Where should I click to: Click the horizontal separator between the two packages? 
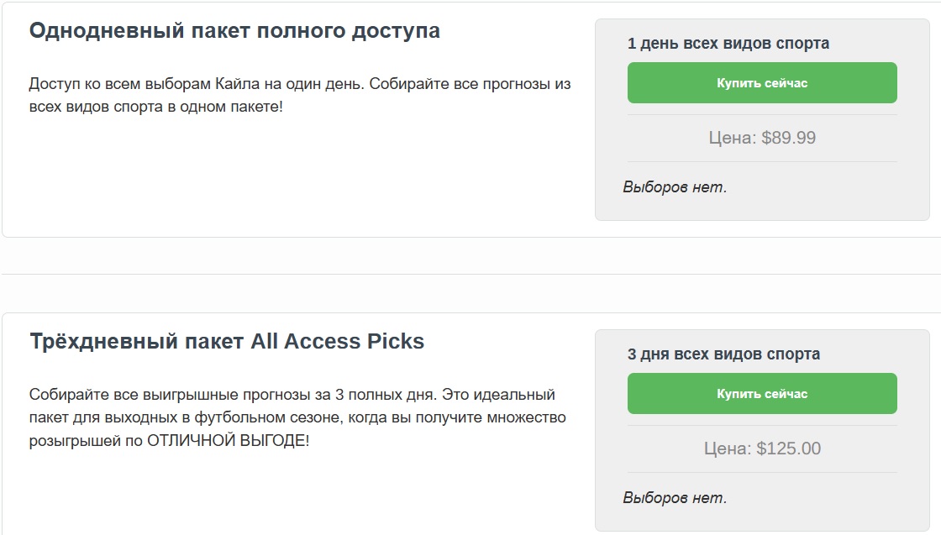[x=470, y=274]
